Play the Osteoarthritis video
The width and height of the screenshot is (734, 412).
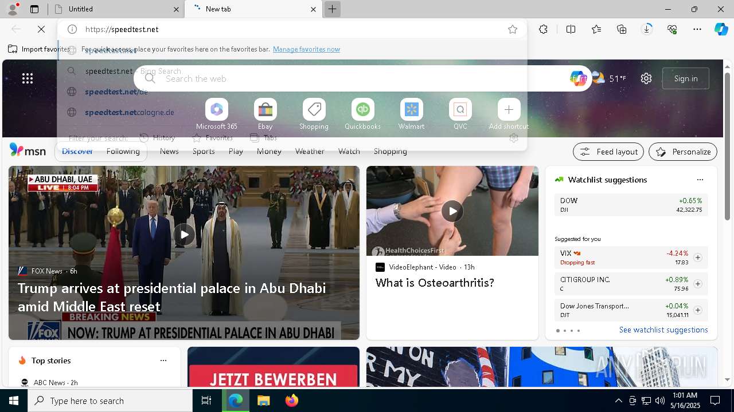452,211
